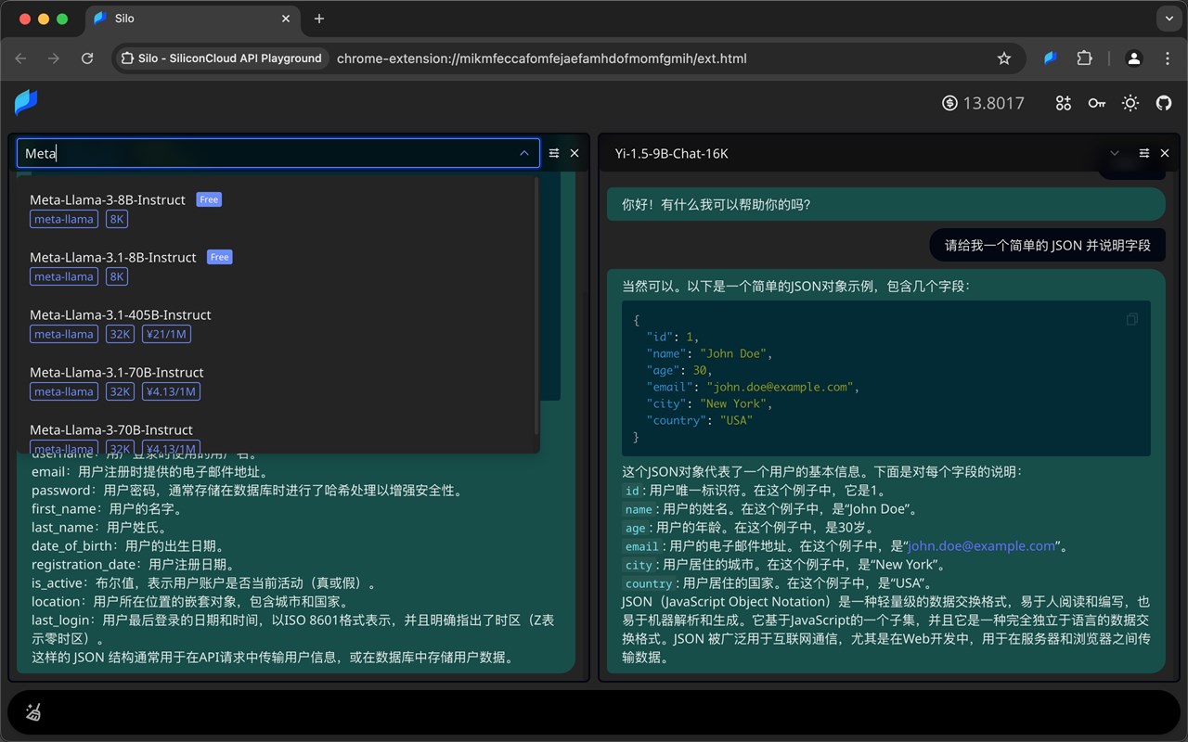Toggle light/dark theme sun icon
The image size is (1188, 742).
(x=1130, y=103)
